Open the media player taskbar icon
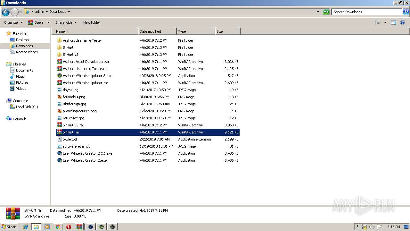This screenshot has width=410, height=231. coord(47,227)
